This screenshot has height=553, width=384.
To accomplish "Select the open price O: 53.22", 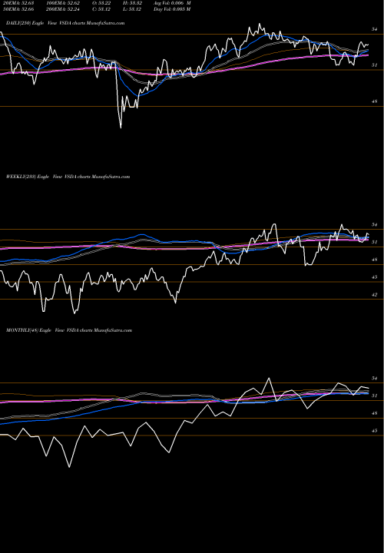I will tap(102, 3).
